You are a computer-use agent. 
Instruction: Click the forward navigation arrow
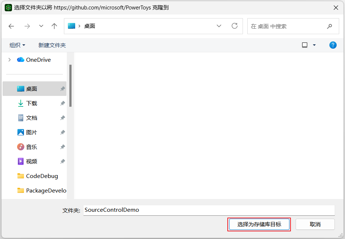tap(27, 26)
